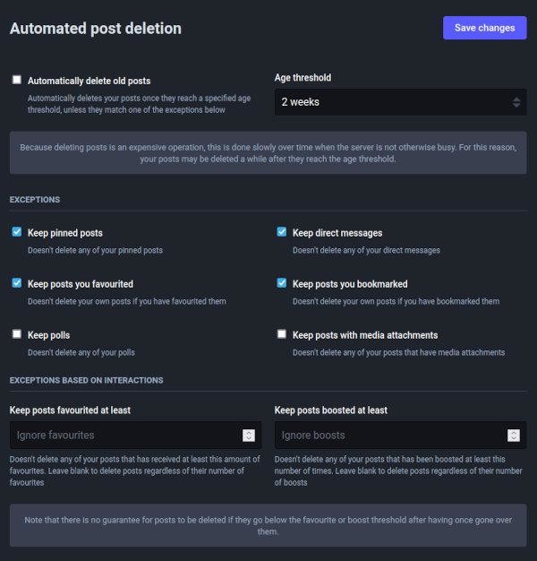Click the Automatically delete old posts label
The height and width of the screenshot is (561, 537).
(x=89, y=81)
